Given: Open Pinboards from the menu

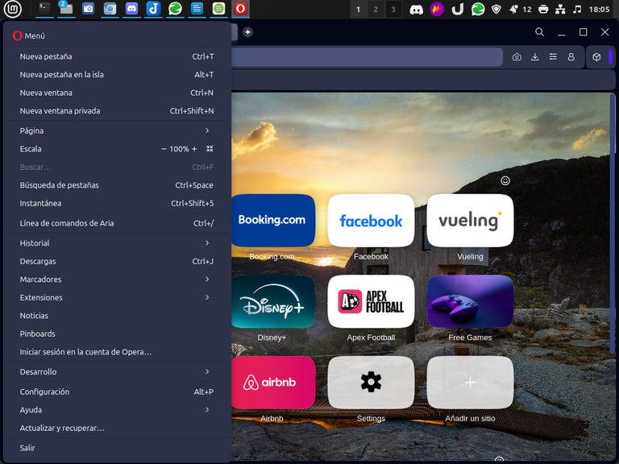Looking at the screenshot, I should click(x=117, y=333).
